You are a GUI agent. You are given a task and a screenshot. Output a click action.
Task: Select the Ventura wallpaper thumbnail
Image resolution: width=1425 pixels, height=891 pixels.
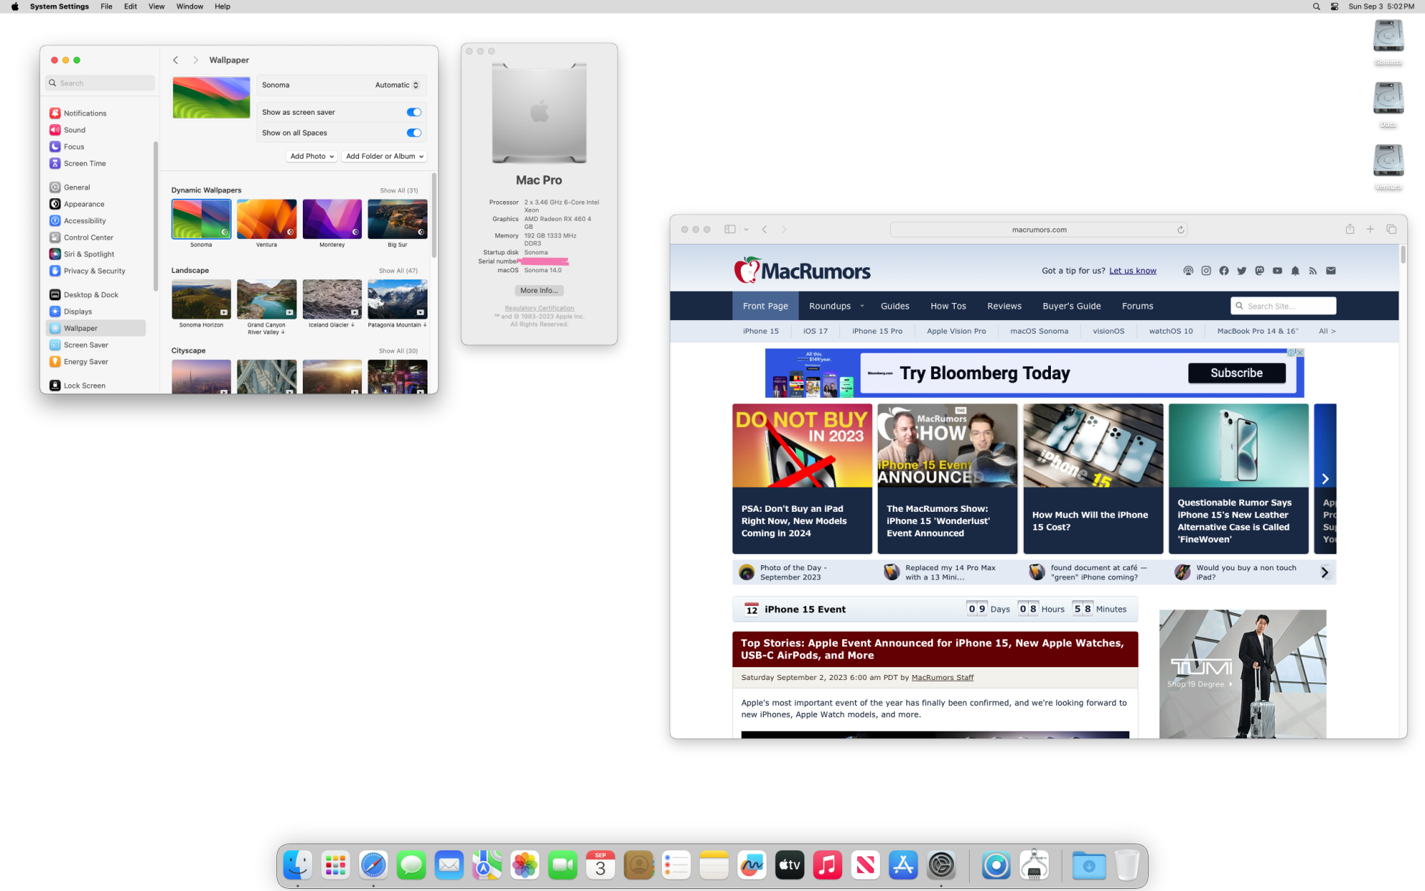pos(266,219)
